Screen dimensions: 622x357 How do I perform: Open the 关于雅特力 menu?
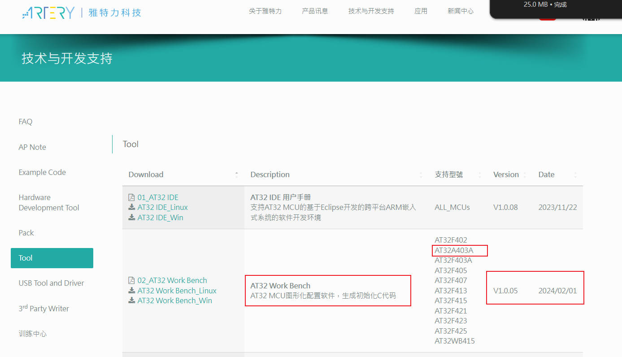coord(265,11)
